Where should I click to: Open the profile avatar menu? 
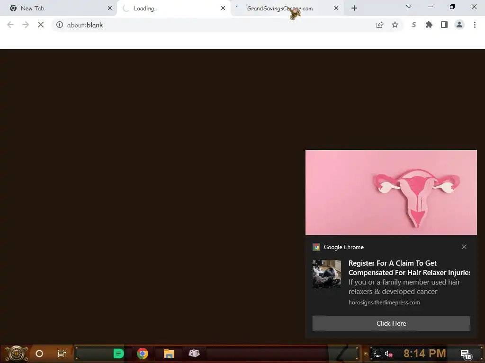pyautogui.click(x=459, y=25)
